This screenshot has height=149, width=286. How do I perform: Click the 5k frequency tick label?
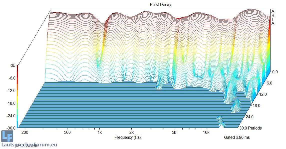point(174,132)
